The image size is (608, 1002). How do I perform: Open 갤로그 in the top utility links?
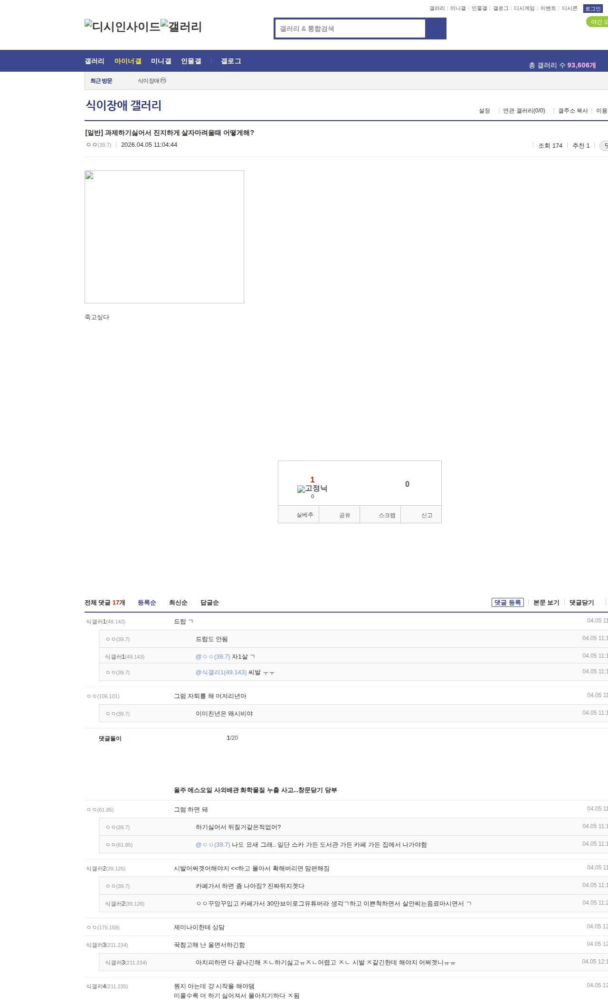point(501,9)
